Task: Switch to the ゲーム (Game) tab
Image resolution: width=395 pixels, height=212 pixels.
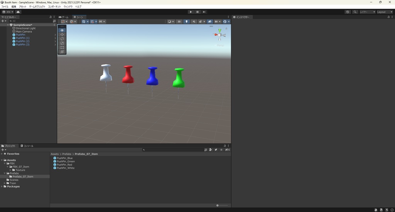Action: (64, 17)
